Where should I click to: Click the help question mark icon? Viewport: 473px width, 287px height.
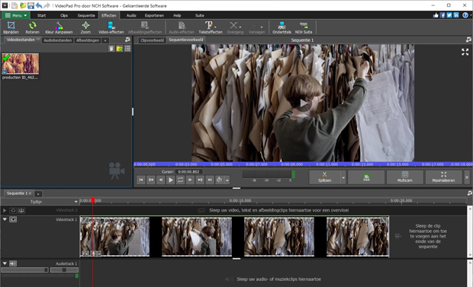(x=465, y=15)
